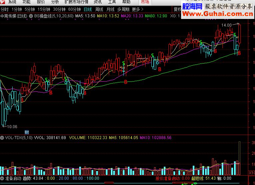Click the 市场 button in top bar
This screenshot has height=185, width=255.
tap(145, 2)
